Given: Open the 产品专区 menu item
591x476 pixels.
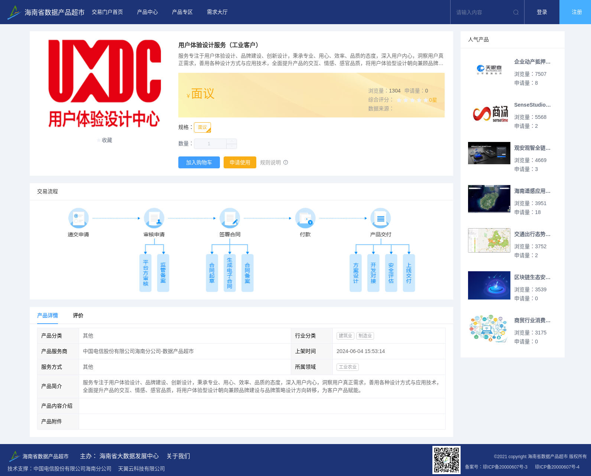Looking at the screenshot, I should point(182,12).
